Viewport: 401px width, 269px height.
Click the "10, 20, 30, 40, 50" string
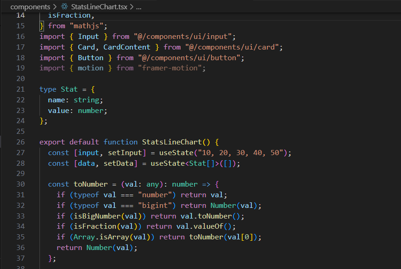[241, 153]
